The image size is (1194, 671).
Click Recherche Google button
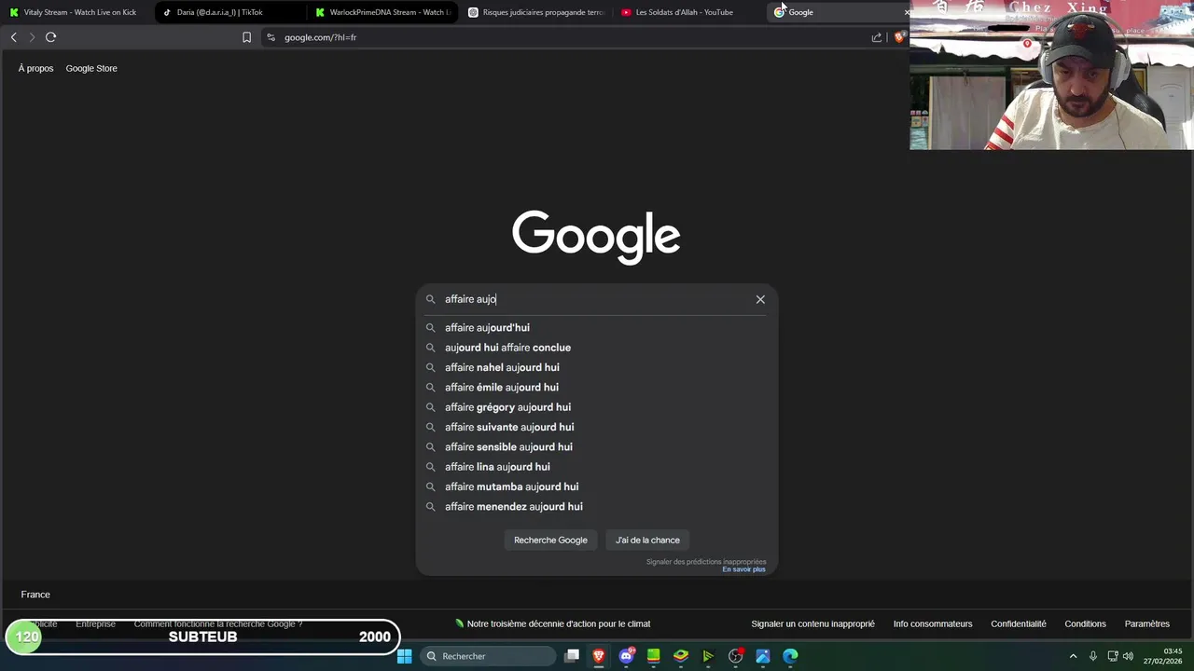tap(550, 541)
